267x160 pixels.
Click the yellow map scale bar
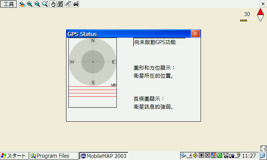click(x=244, y=20)
